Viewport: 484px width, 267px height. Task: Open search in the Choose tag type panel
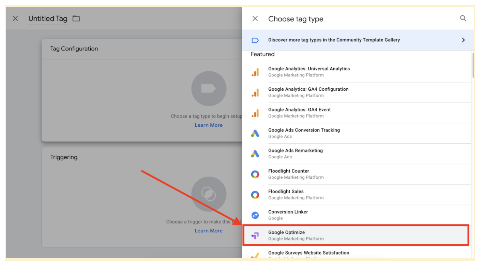[x=463, y=19]
